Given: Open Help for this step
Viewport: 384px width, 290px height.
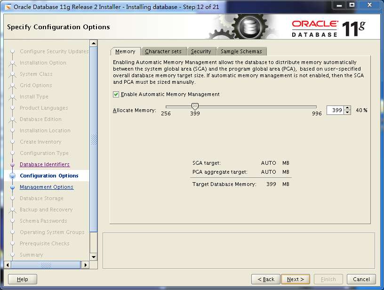Looking at the screenshot, I should (x=22, y=279).
